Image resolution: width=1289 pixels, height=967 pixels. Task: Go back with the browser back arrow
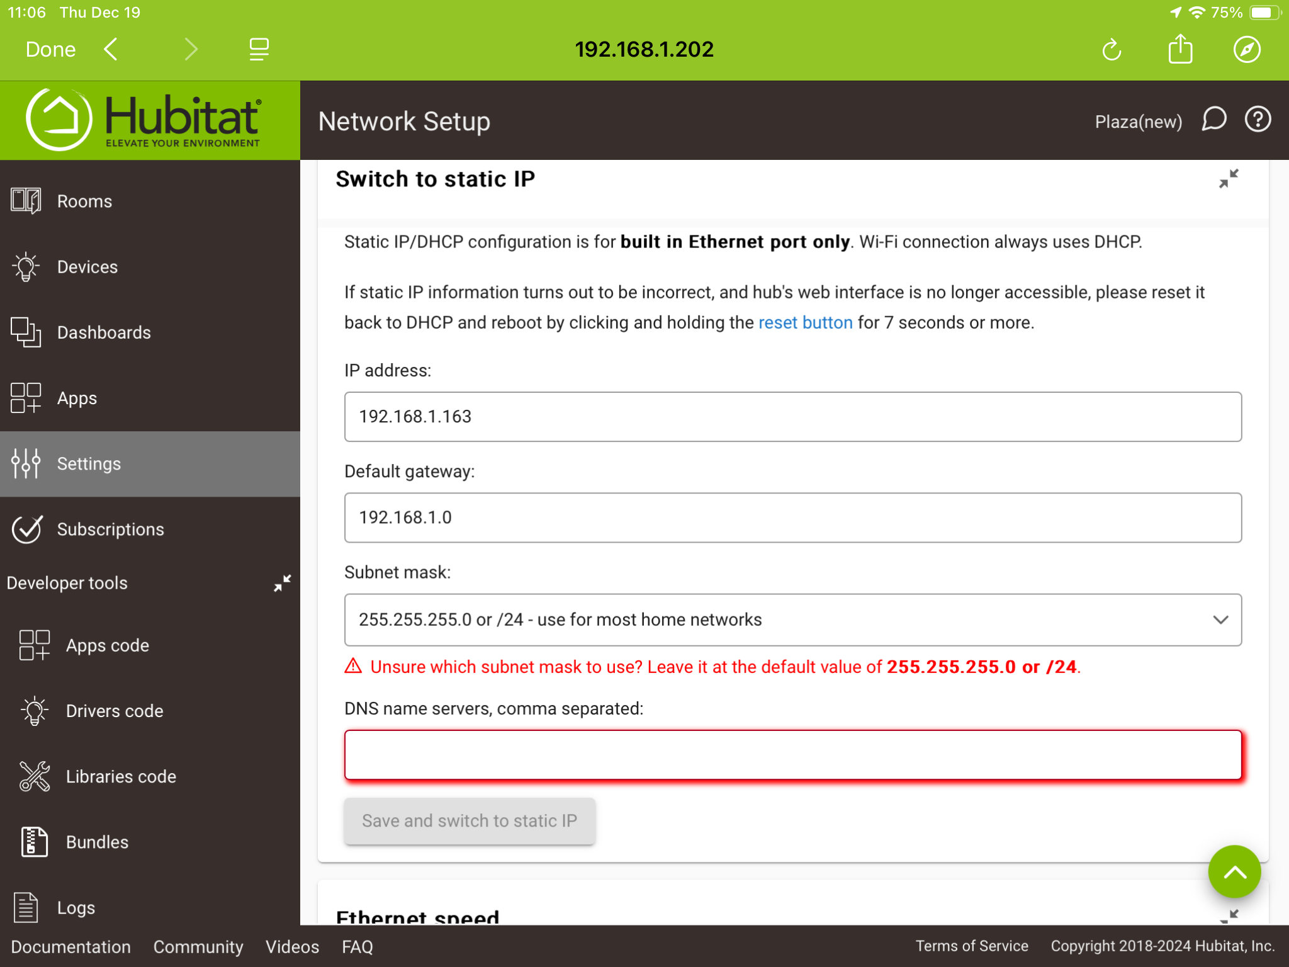[111, 49]
